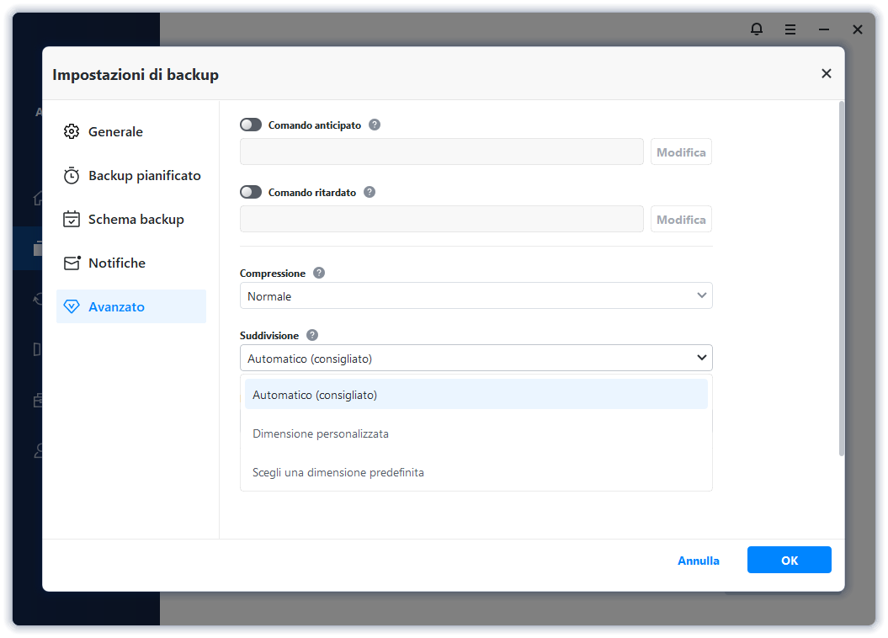This screenshot has height=638, width=888.
Task: Click the Annulla button
Action: pyautogui.click(x=699, y=561)
